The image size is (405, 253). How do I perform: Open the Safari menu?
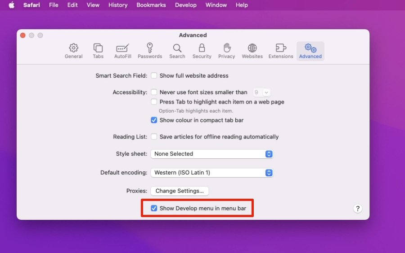tap(31, 5)
